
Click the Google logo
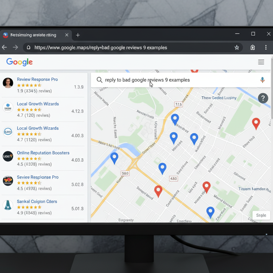coord(19,62)
